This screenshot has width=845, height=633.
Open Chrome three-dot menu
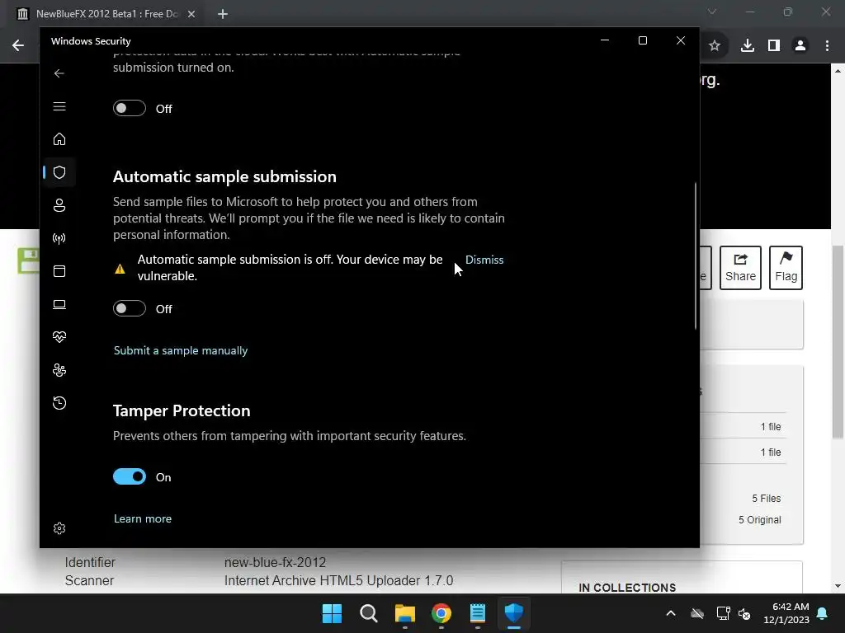click(827, 46)
